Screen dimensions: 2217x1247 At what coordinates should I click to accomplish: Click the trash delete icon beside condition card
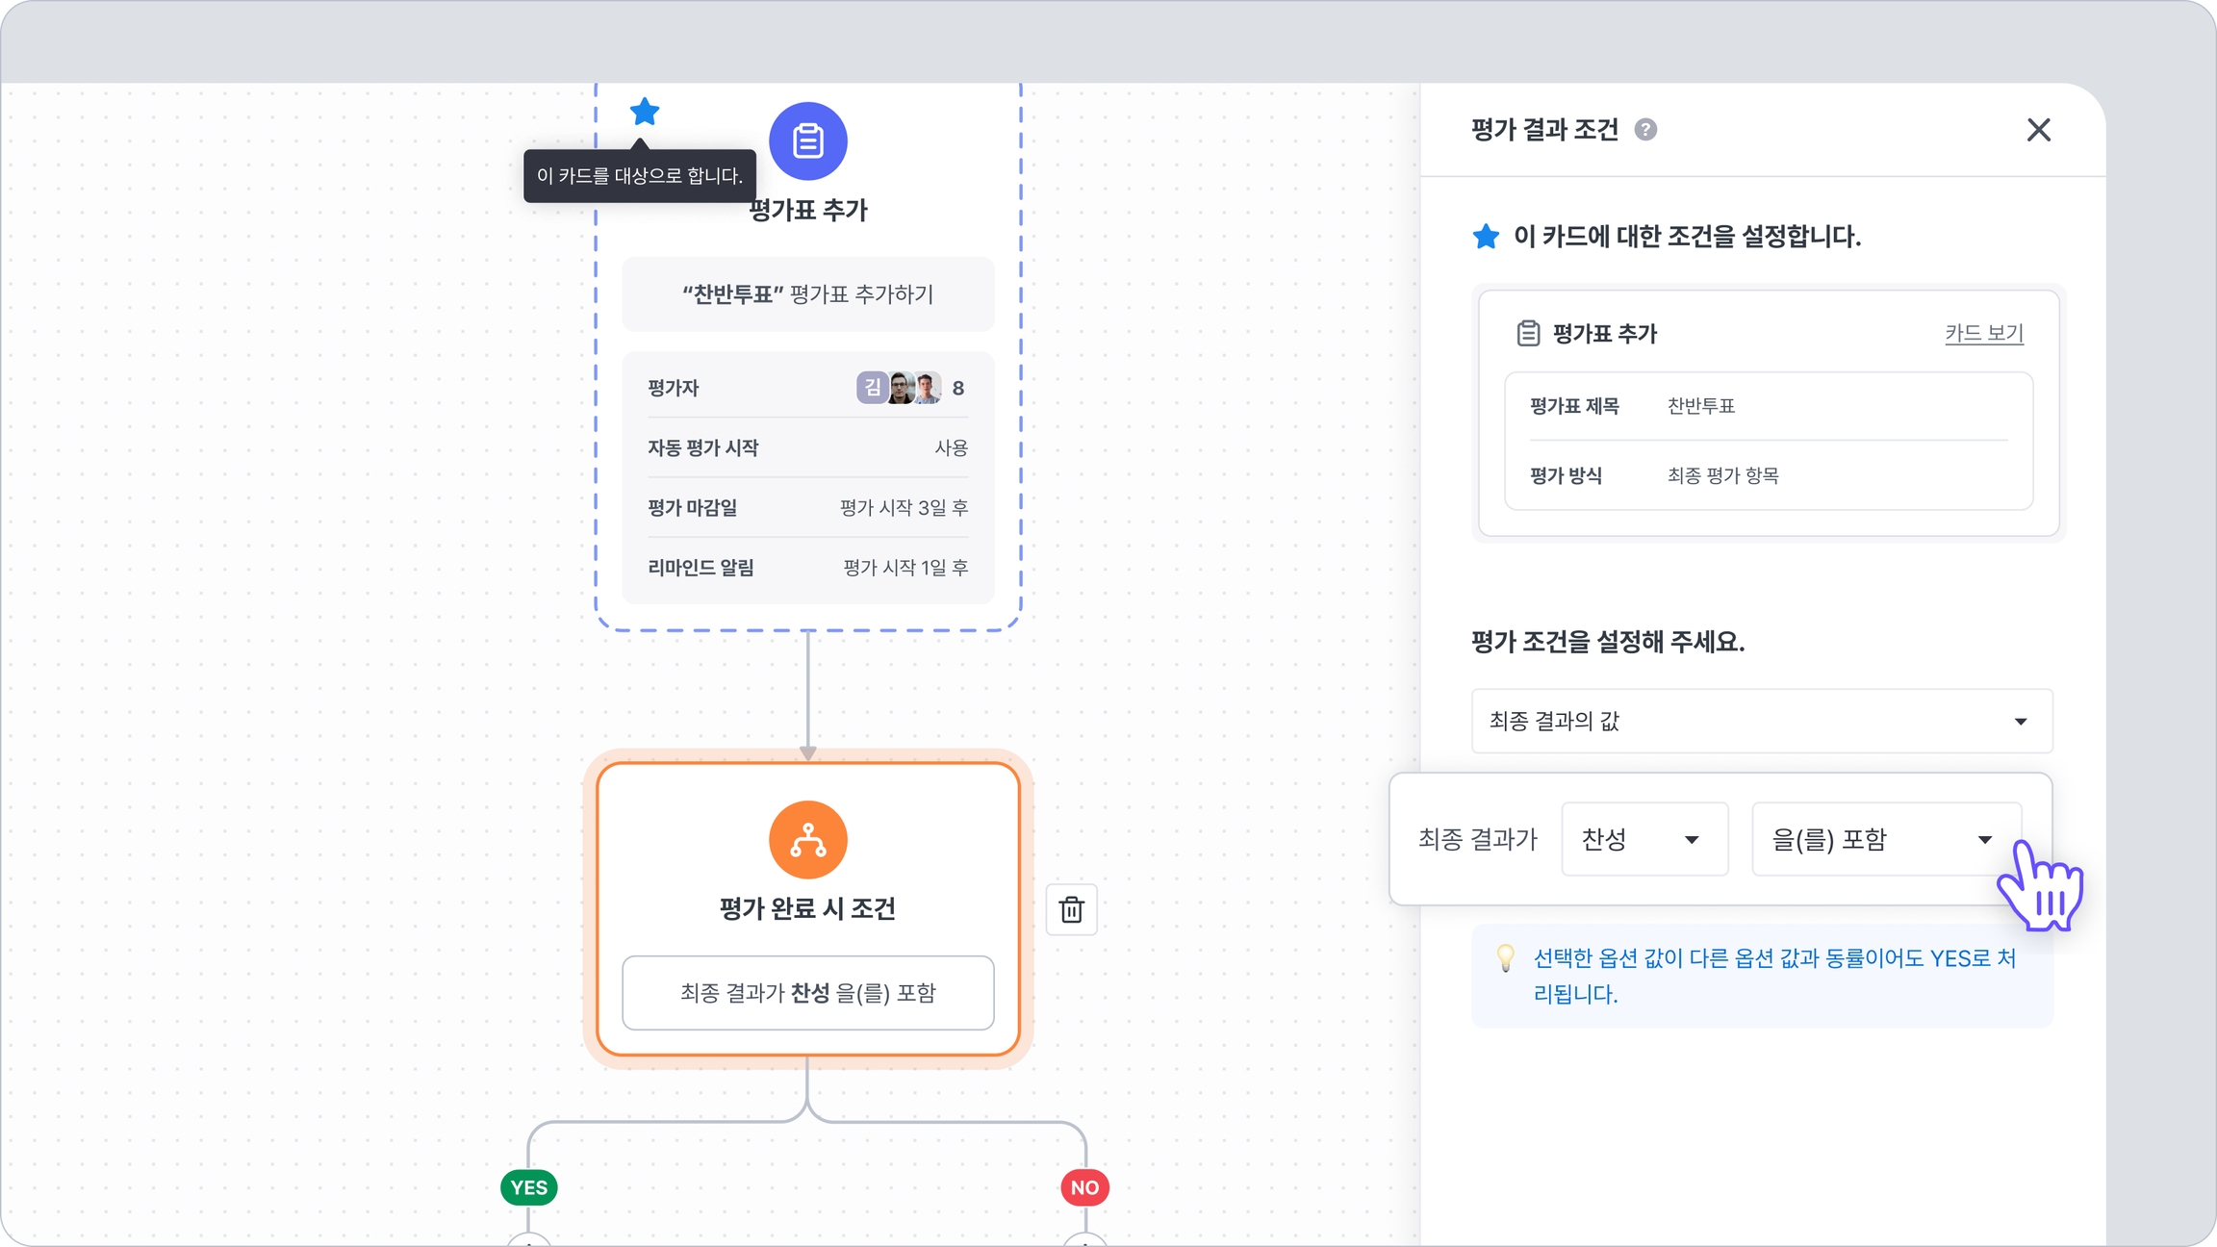tap(1071, 909)
